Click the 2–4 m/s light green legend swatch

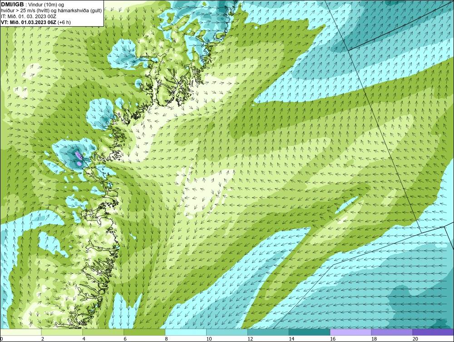[62, 332]
